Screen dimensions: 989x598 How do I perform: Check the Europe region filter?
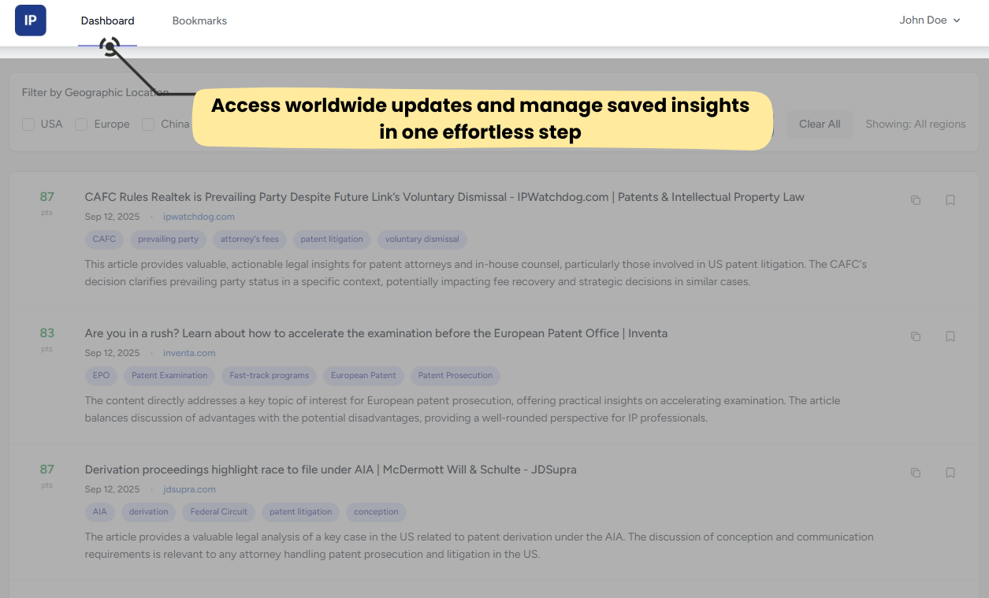click(80, 124)
